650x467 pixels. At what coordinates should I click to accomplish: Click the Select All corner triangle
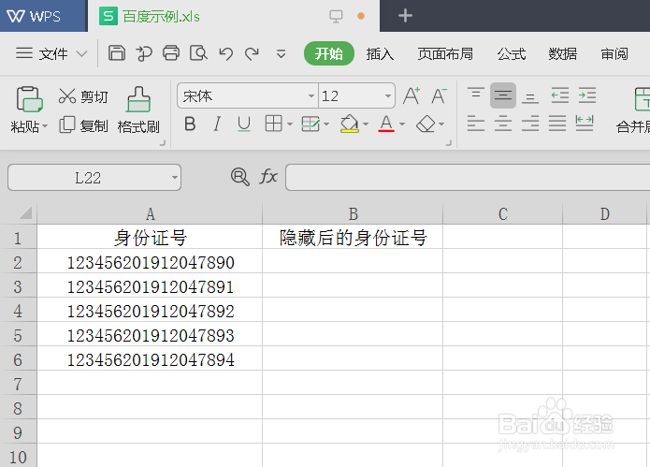(x=25, y=213)
